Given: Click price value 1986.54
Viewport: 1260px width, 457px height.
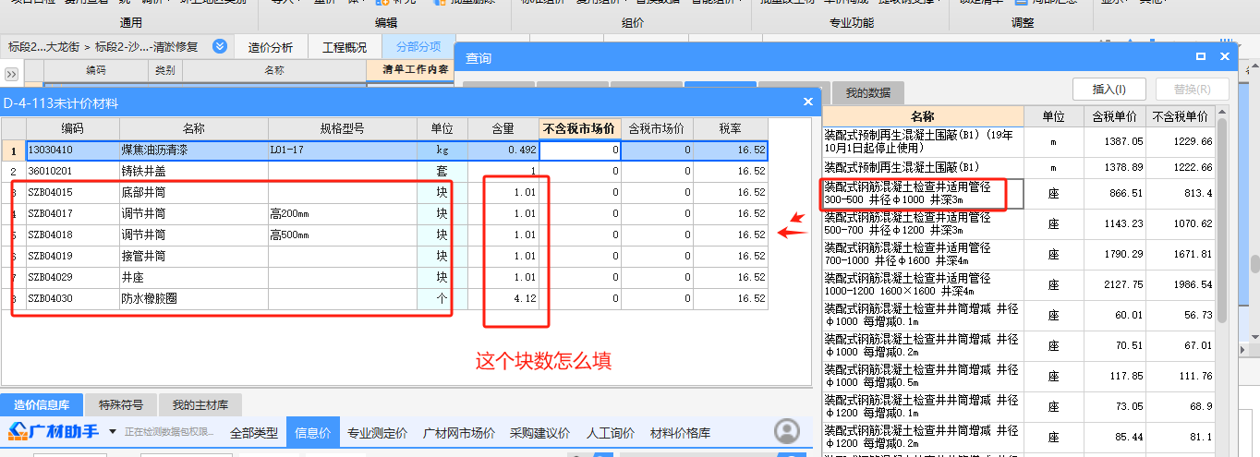Looking at the screenshot, I should pos(1180,285).
